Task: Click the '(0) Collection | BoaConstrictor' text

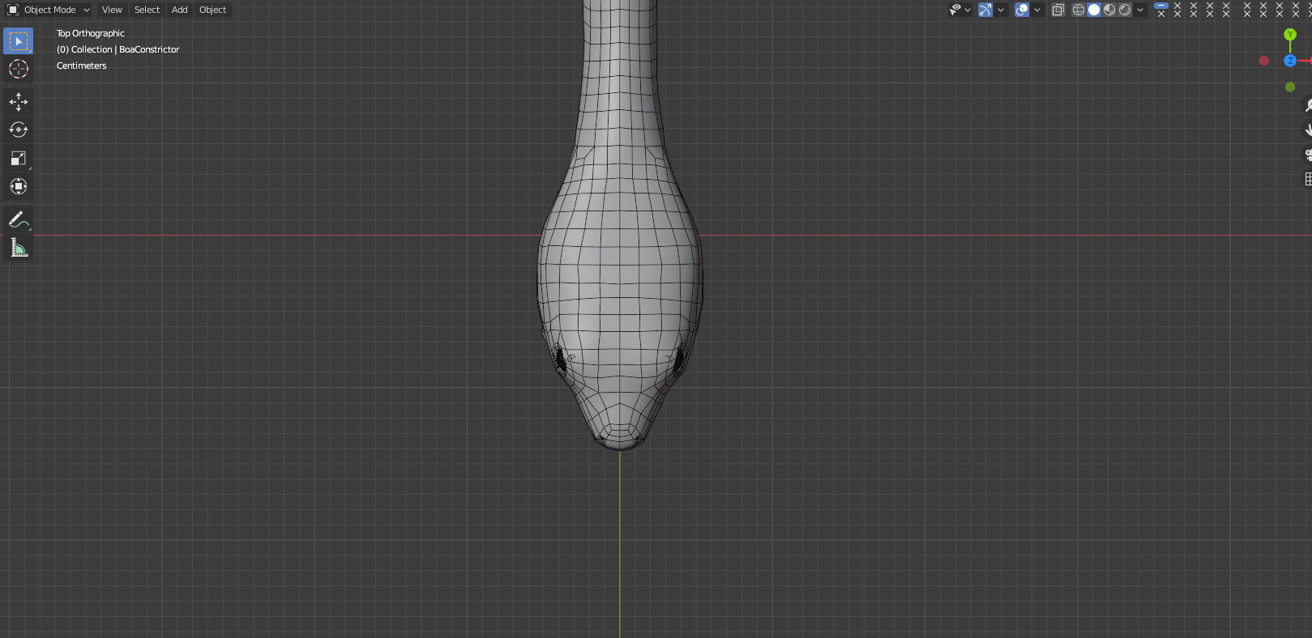Action: tap(118, 49)
